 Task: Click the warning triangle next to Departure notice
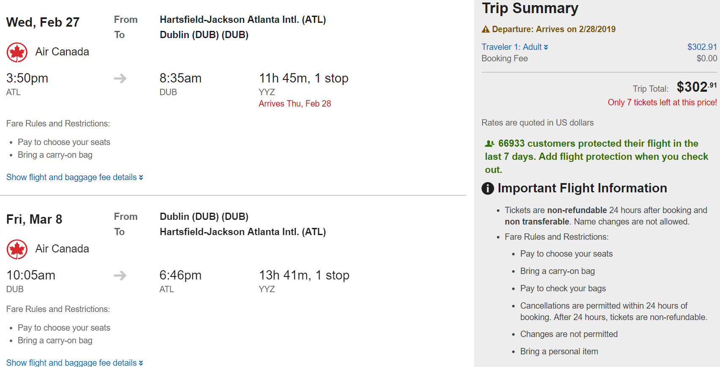point(486,29)
